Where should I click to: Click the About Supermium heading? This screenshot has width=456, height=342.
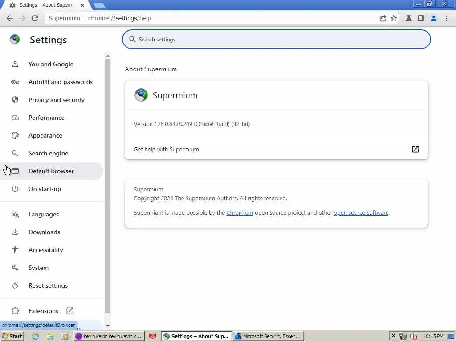151,69
